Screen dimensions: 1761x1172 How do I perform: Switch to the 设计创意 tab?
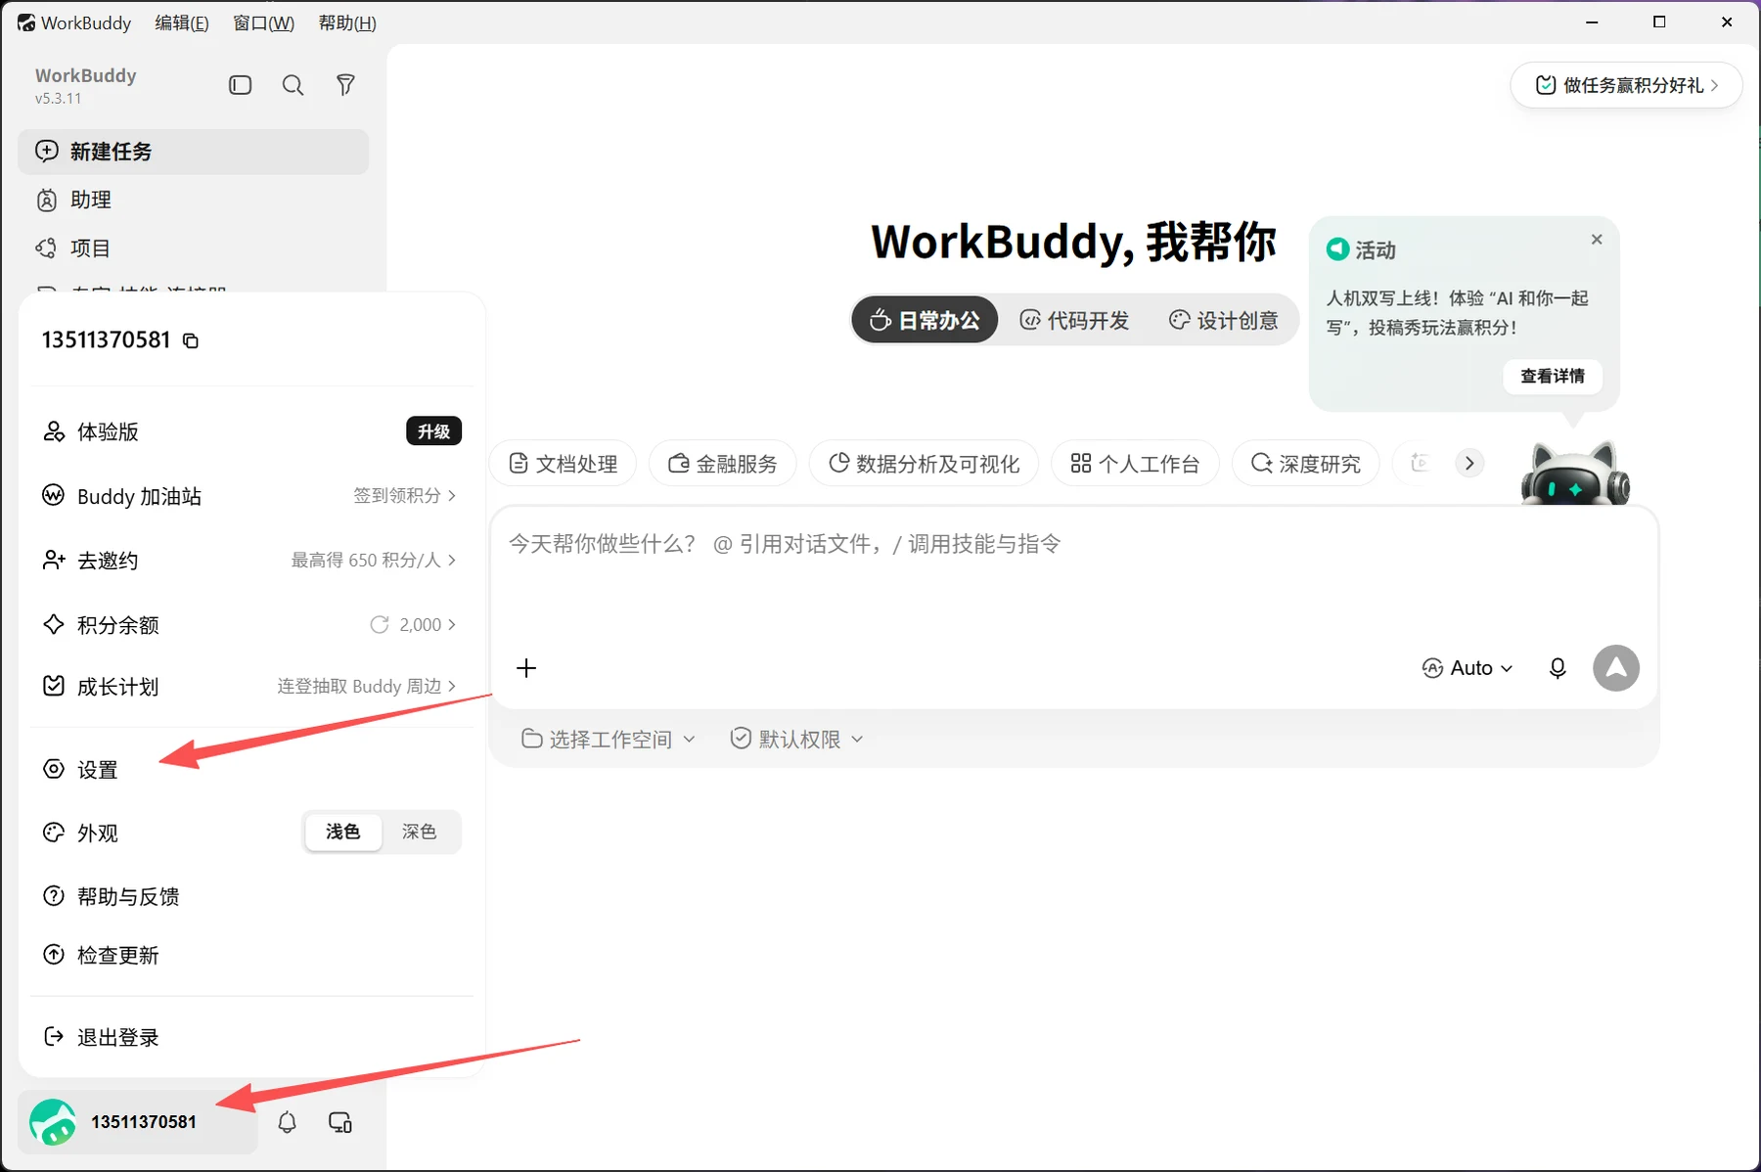coord(1224,320)
